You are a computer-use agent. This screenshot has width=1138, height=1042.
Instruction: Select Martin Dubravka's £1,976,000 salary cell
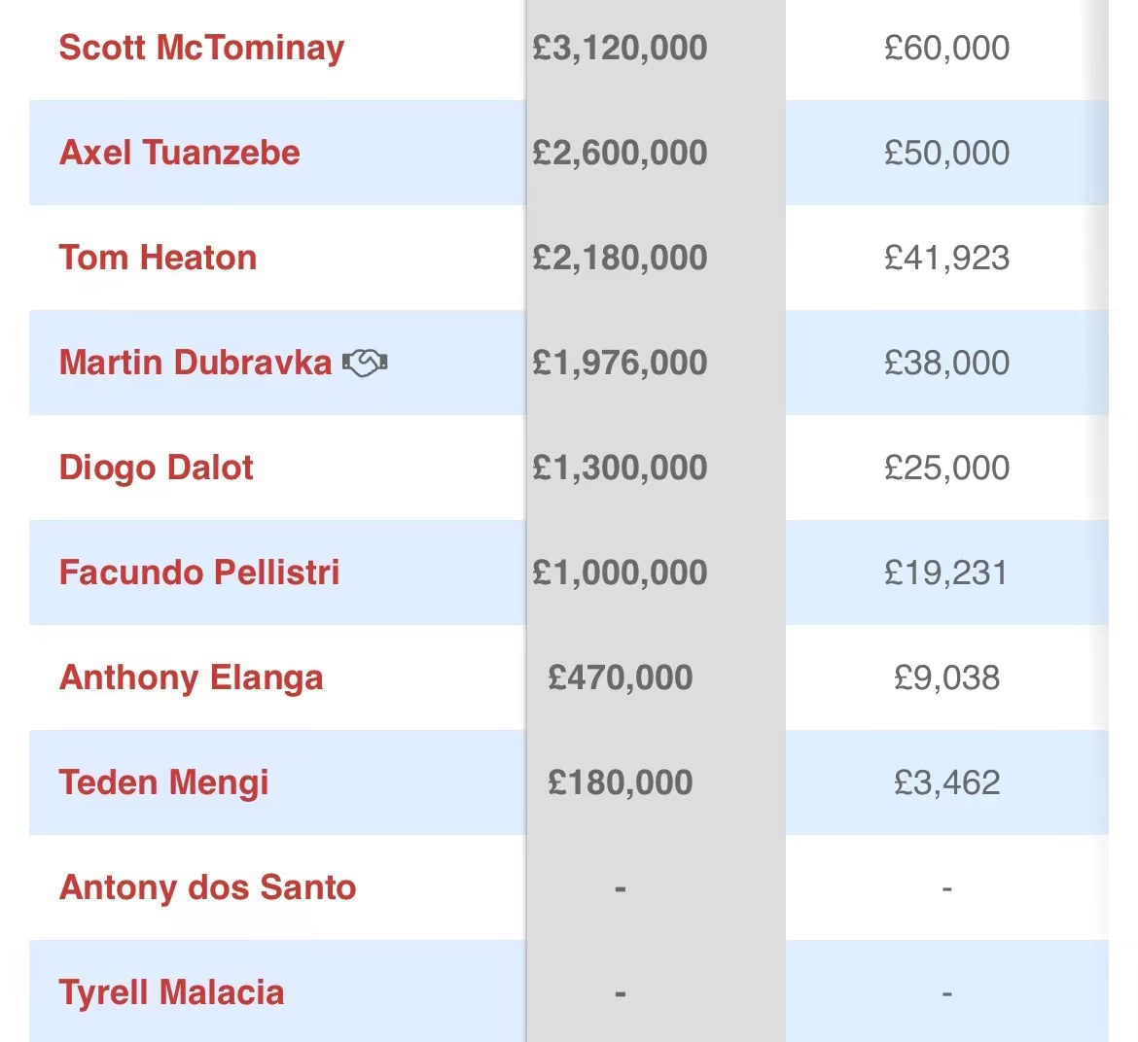click(x=620, y=363)
